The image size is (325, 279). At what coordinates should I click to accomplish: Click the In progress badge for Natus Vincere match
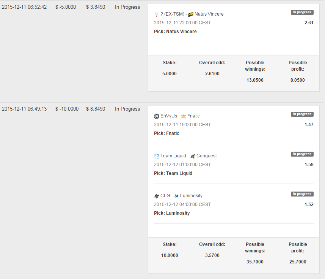302,12
